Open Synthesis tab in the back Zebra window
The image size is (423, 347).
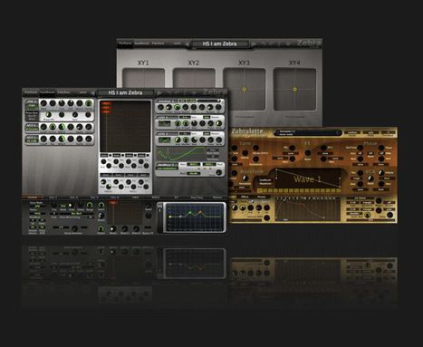[142, 43]
